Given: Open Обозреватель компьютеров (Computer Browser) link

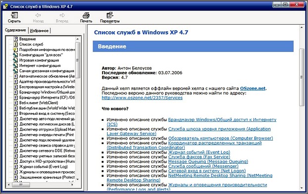Looking at the screenshot, I should tap(220, 138).
